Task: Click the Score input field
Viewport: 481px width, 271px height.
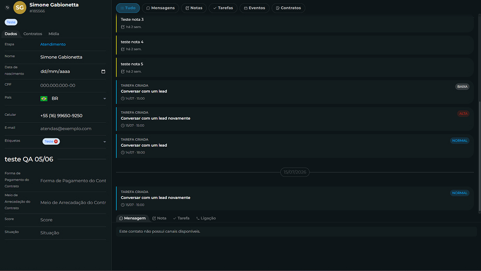Action: (73, 220)
